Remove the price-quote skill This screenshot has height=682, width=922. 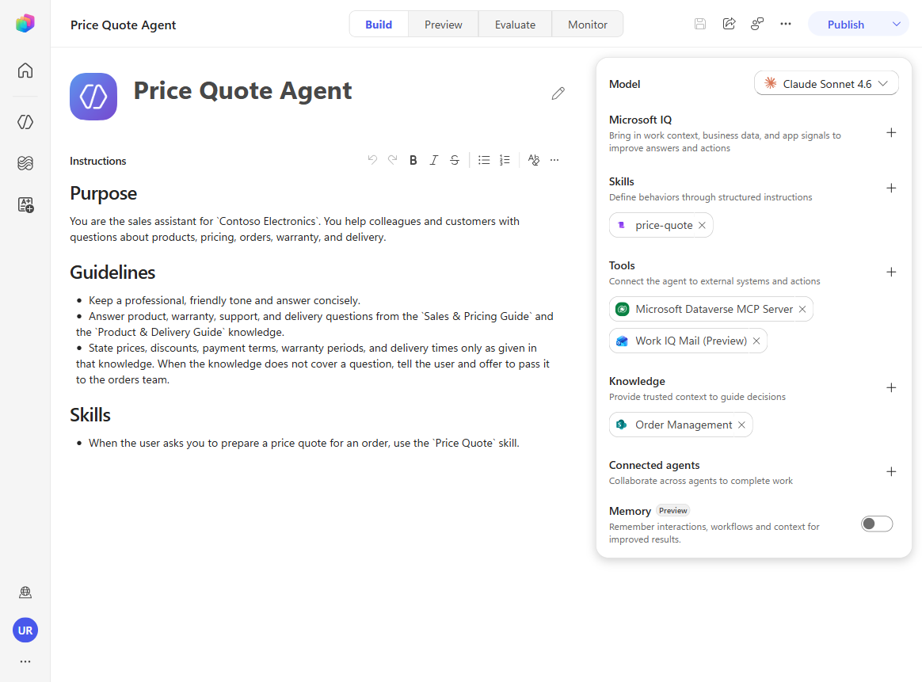[702, 225]
